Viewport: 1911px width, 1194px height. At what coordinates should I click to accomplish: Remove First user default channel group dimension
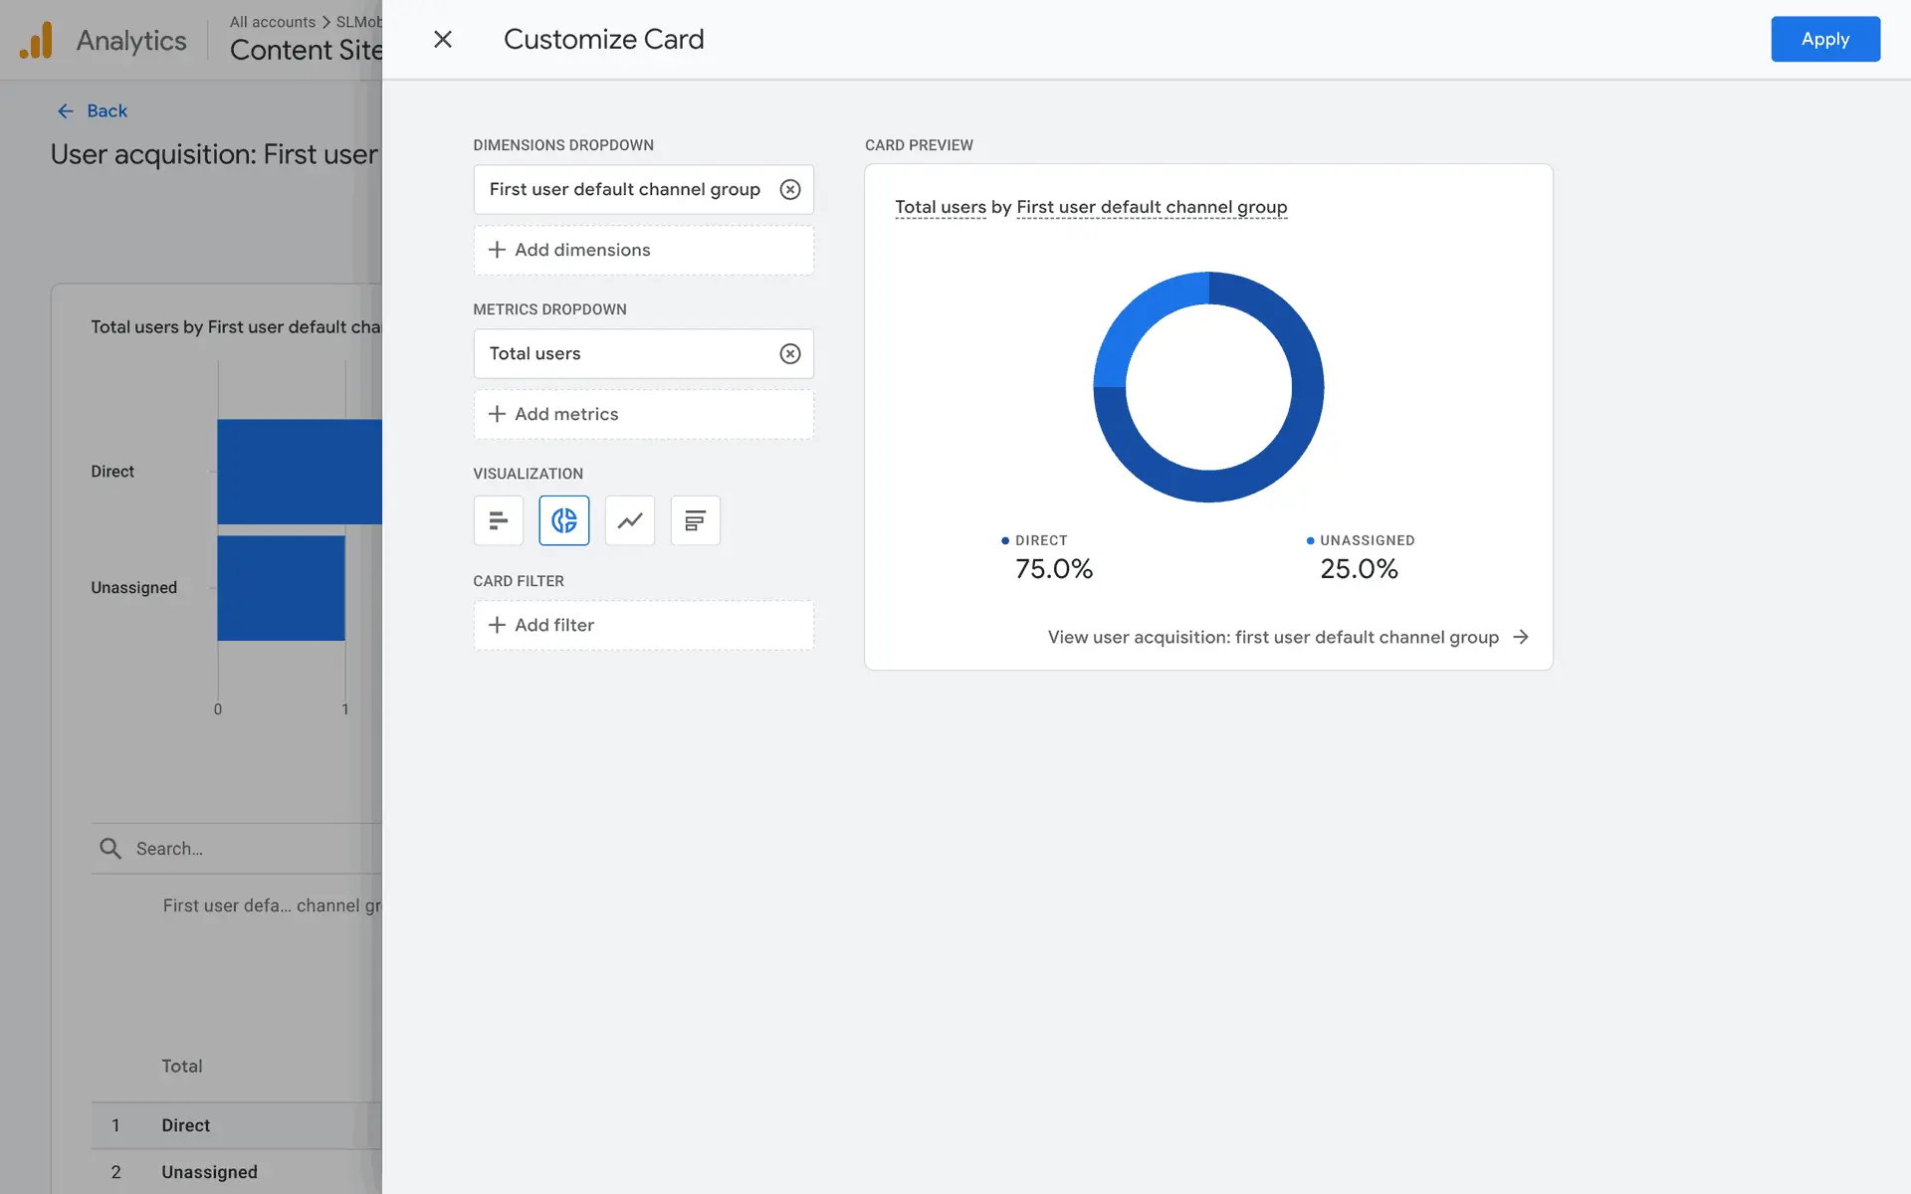click(x=789, y=189)
